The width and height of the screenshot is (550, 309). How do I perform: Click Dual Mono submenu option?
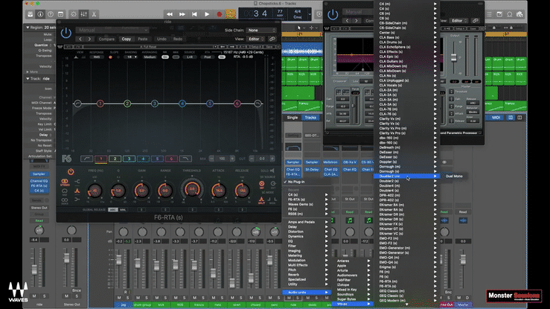454,176
